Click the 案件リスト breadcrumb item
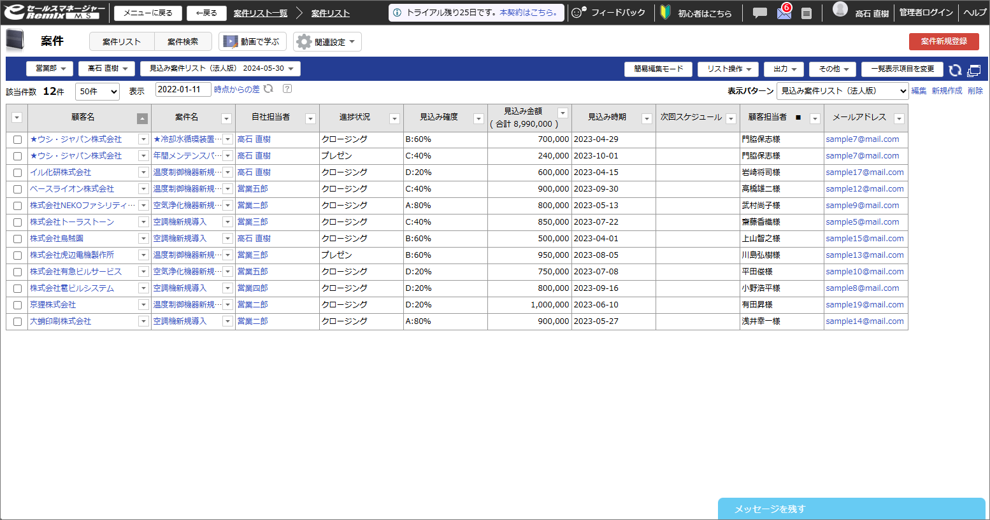 pyautogui.click(x=331, y=13)
